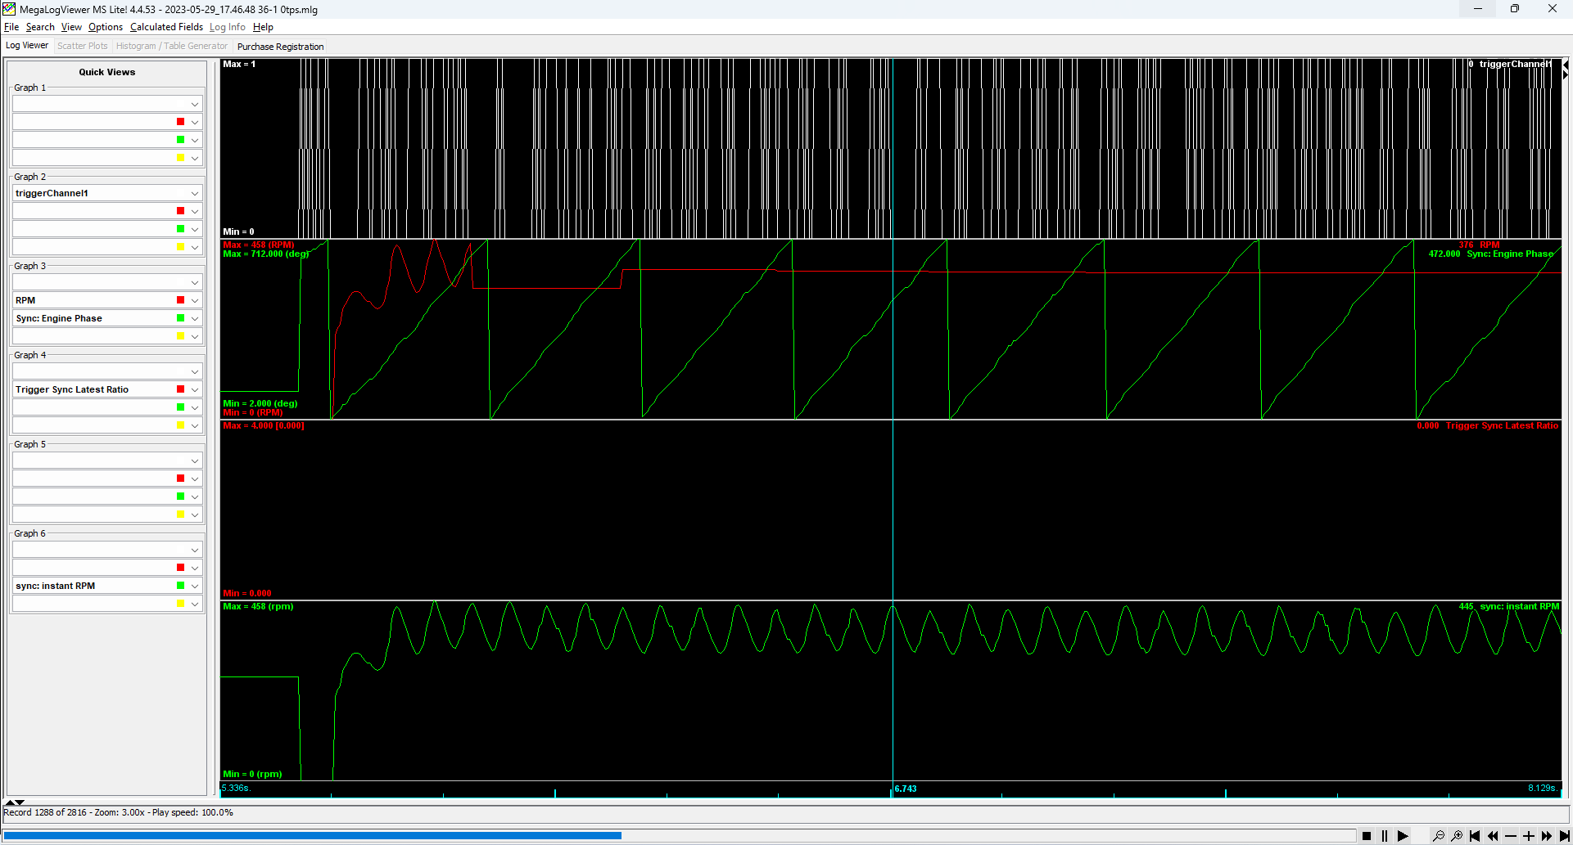This screenshot has width=1573, height=845.
Task: Click the 6.743 cursor time marker
Action: coord(906,789)
